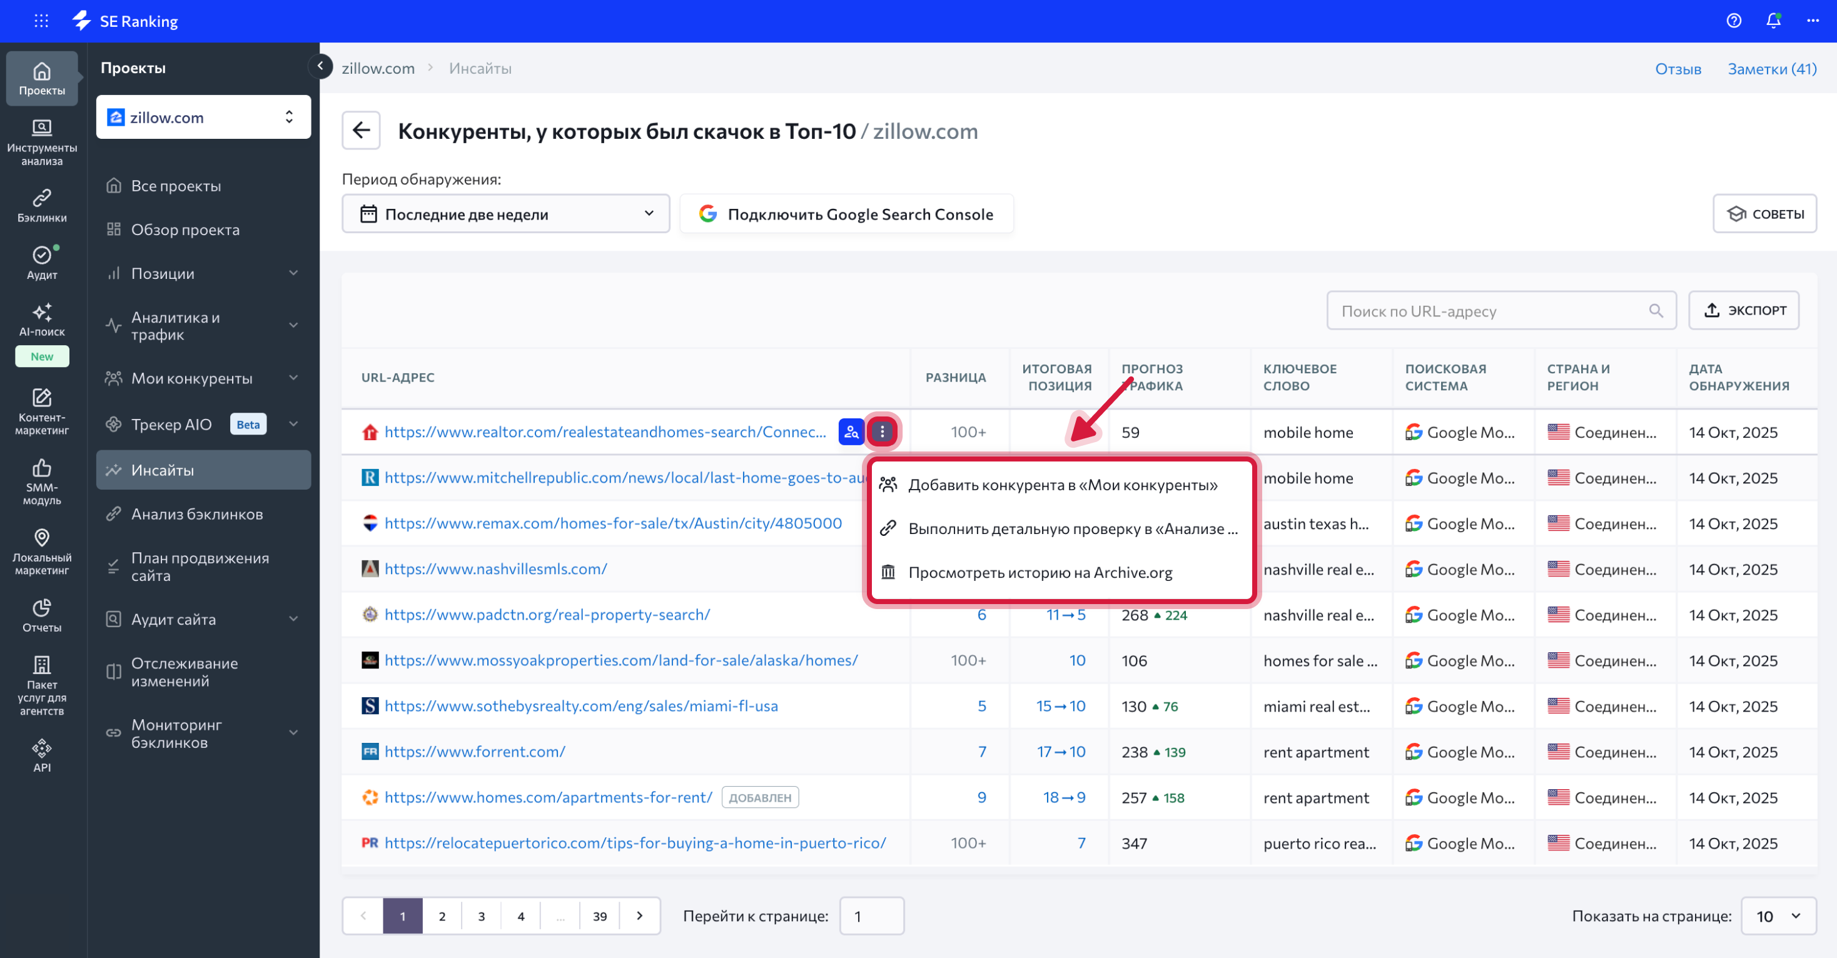Select Add competitor to My Competitors option
The height and width of the screenshot is (958, 1837).
[x=1062, y=485]
